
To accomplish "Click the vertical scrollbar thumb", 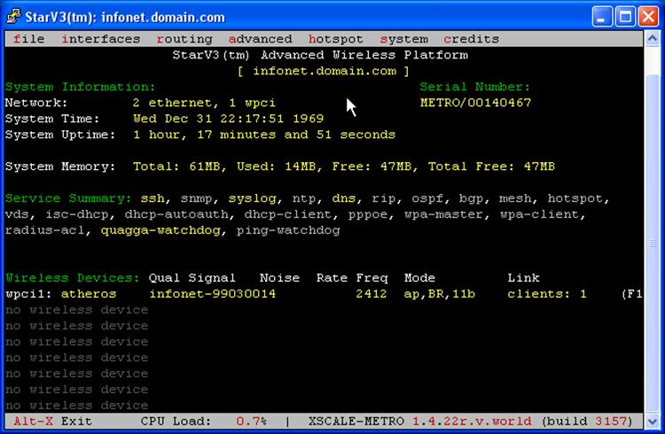I will pos(653,242).
